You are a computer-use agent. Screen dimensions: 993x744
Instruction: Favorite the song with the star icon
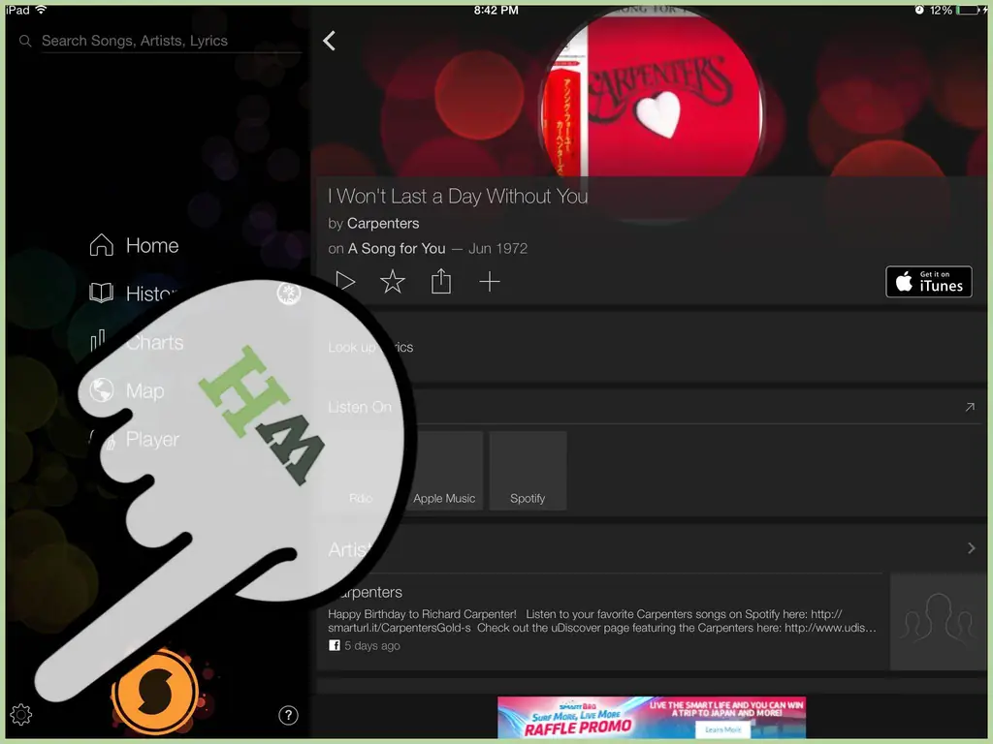(393, 282)
